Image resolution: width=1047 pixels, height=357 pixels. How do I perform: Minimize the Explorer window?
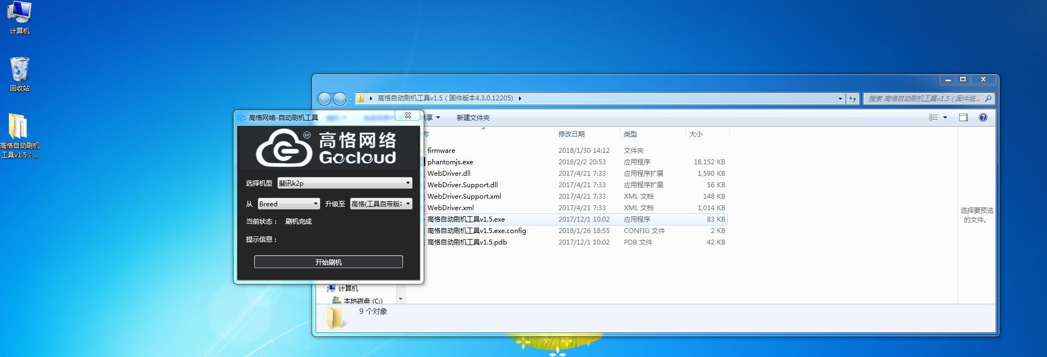pyautogui.click(x=948, y=80)
